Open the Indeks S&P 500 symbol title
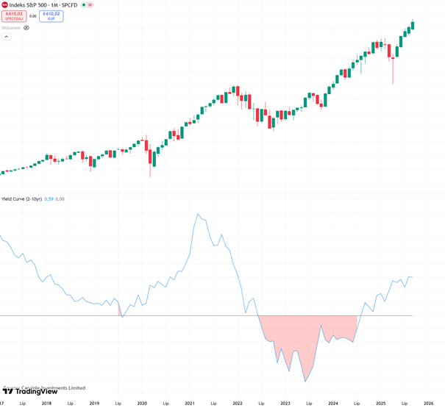The image size is (445, 408). (x=35, y=5)
